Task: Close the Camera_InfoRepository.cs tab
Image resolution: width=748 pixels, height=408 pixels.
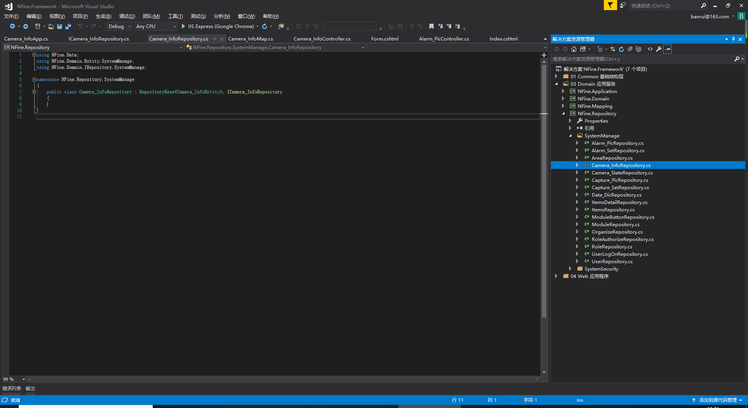Action: click(x=222, y=39)
